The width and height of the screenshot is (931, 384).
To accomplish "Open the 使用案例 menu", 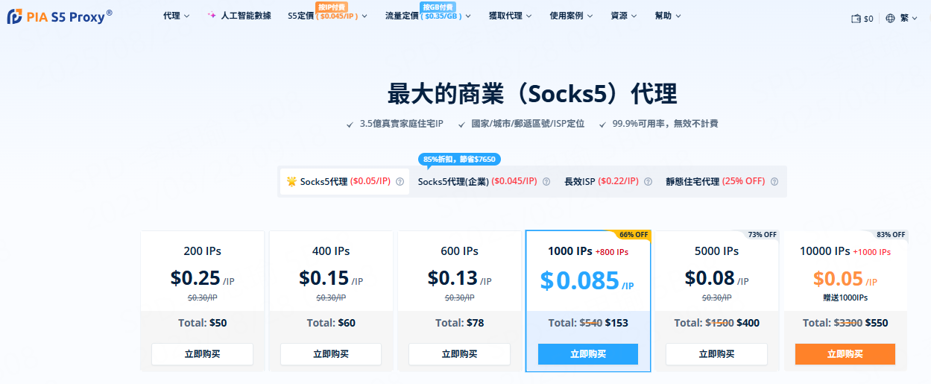I will (571, 16).
